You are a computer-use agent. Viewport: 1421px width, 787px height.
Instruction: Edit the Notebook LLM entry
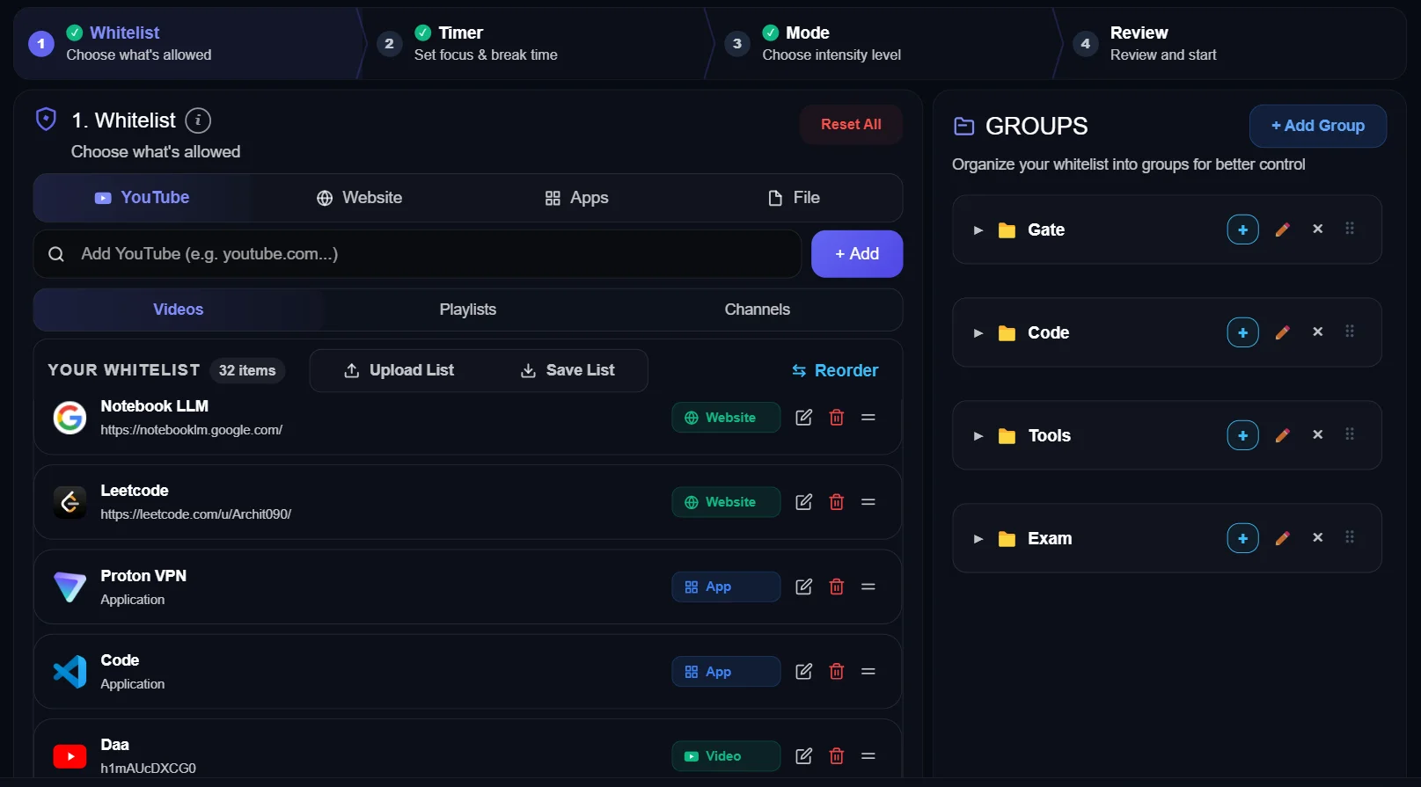pyautogui.click(x=804, y=418)
